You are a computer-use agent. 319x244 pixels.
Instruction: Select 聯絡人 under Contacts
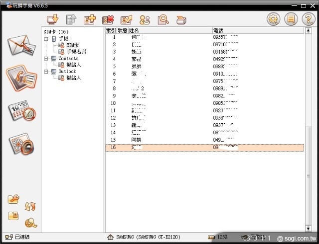(x=74, y=65)
